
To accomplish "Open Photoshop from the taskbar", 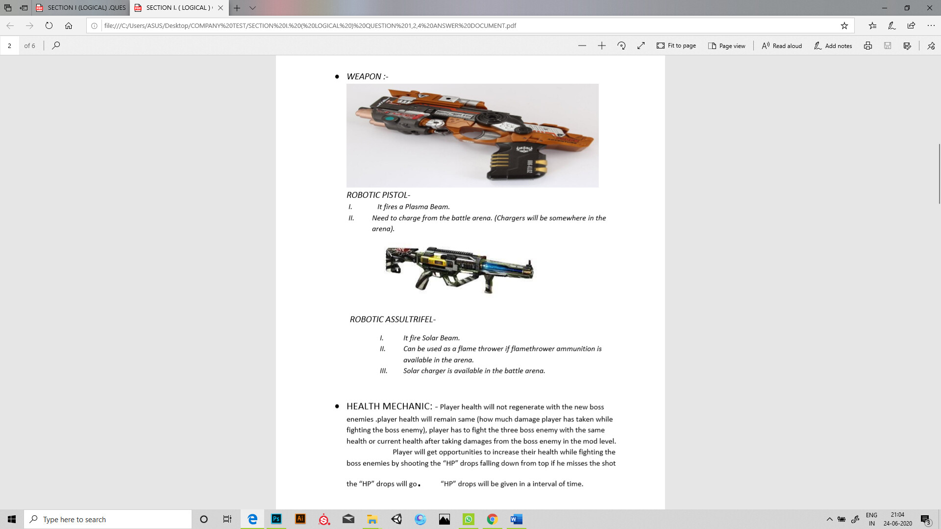I will (276, 519).
